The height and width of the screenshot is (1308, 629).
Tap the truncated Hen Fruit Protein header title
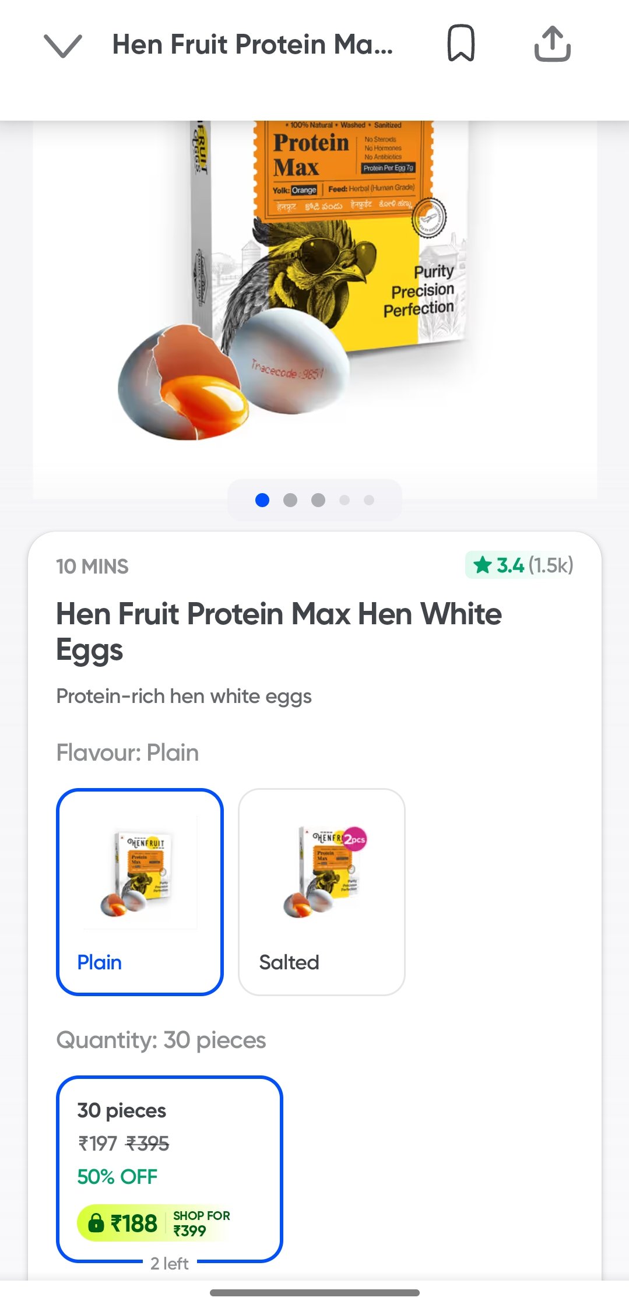252,45
